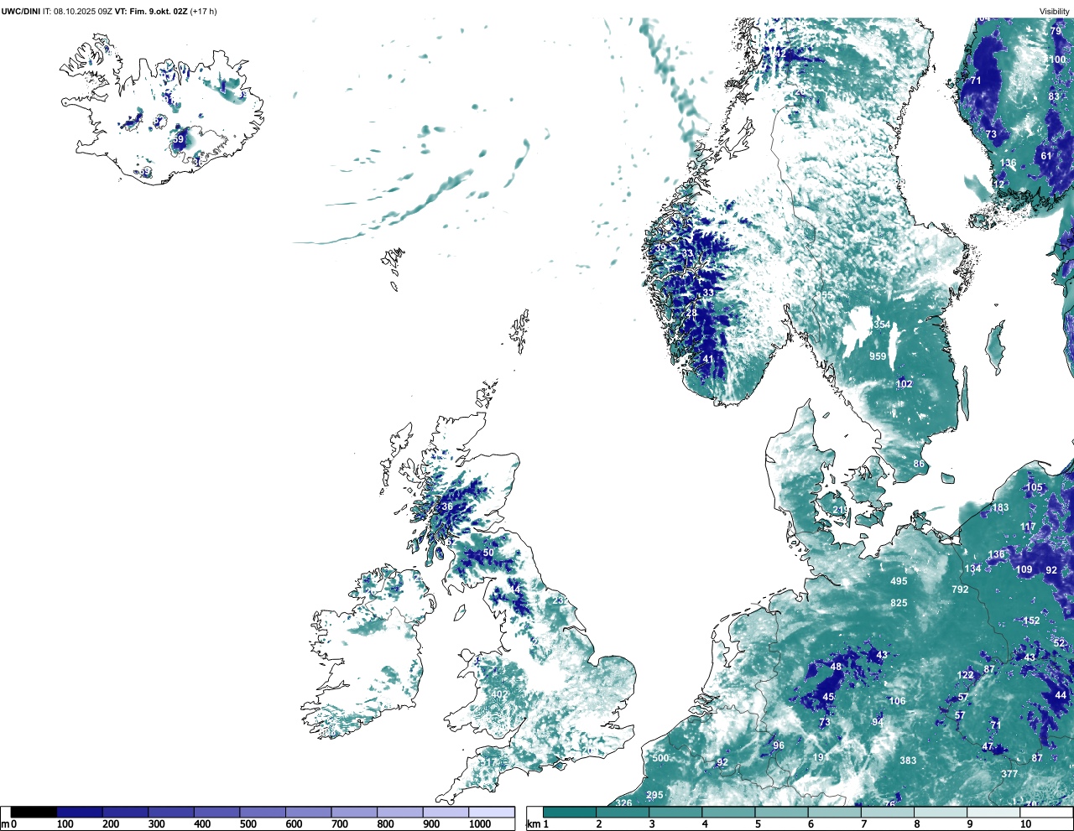Click the 59 value in Iceland
Viewport: 1074px width, 831px height.
pos(178,139)
